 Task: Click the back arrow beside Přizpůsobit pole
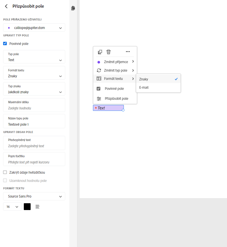pyautogui.click(x=6, y=6)
